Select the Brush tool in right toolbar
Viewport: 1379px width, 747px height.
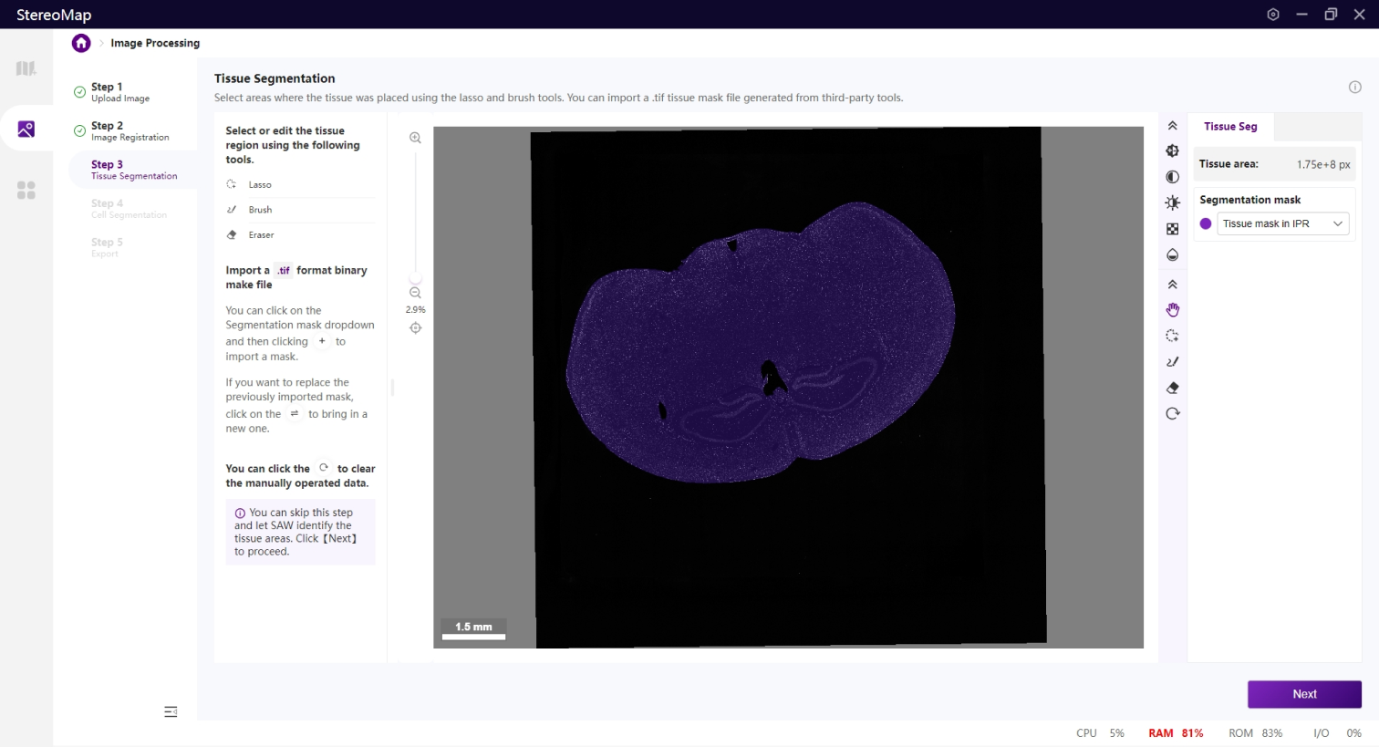[1173, 362]
